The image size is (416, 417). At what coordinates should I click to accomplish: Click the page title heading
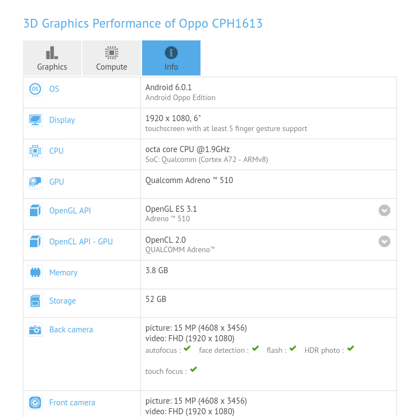143,23
